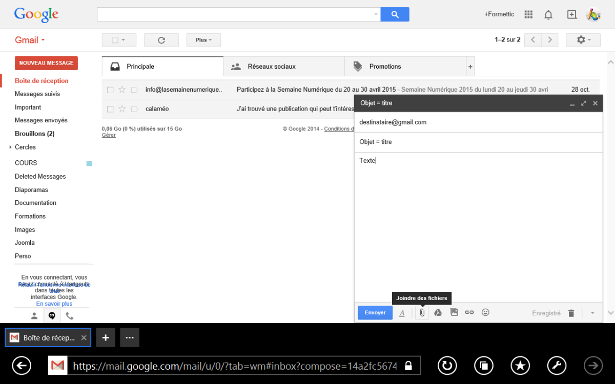Click the attach files paperclip icon
This screenshot has width=615, height=384.
[422, 312]
